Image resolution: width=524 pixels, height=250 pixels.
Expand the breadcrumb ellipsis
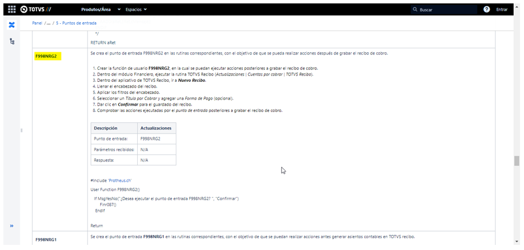[49, 23]
